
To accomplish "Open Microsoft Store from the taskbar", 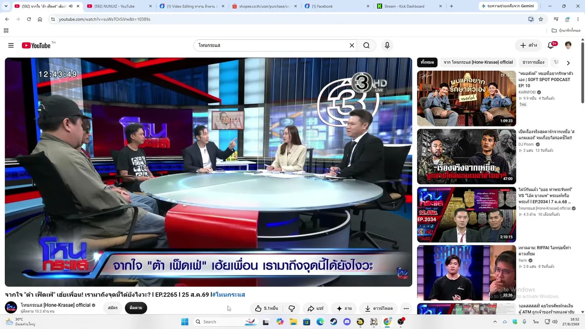I will coord(307,322).
